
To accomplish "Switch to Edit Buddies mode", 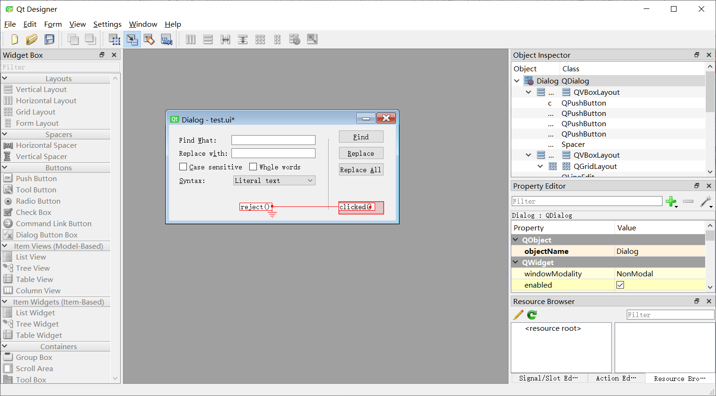I will tap(149, 39).
